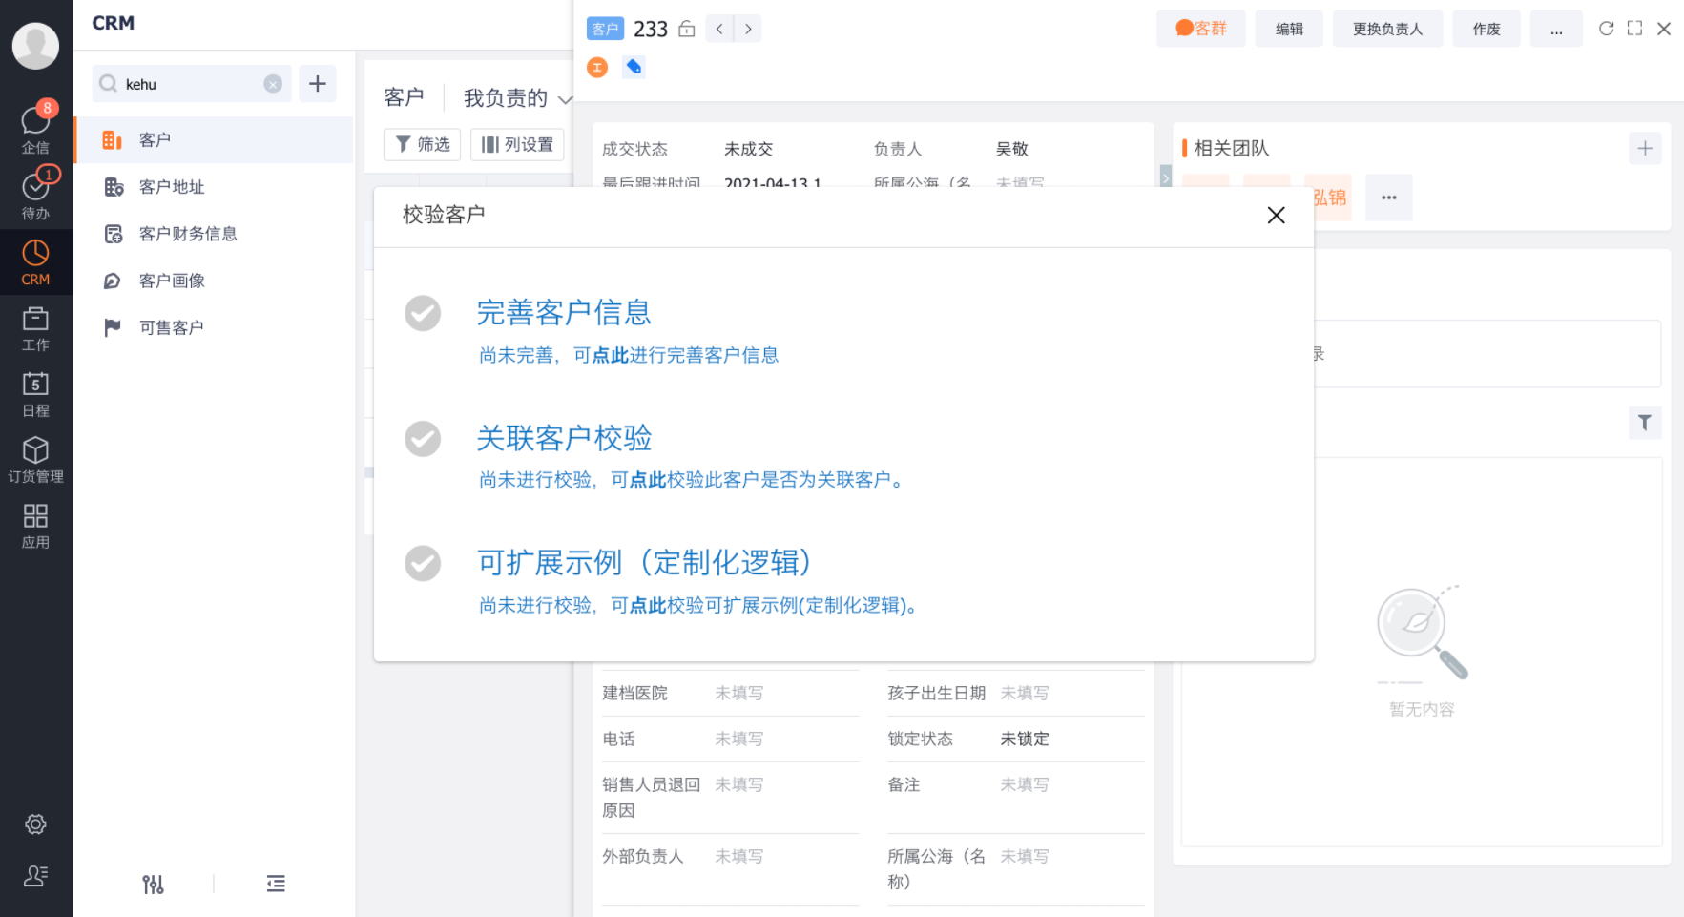Toggle the check circle for 完善客户信息

pyautogui.click(x=423, y=313)
